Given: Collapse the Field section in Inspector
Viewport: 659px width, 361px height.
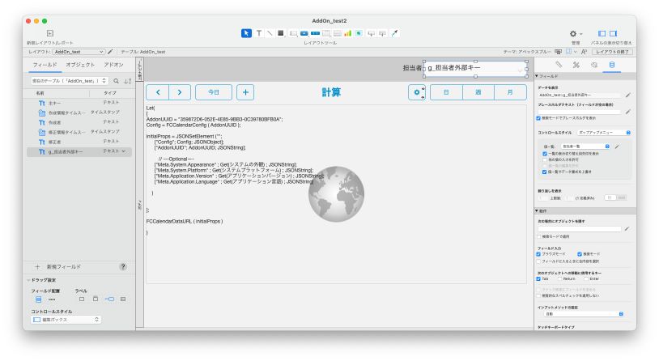Looking at the screenshot, I should point(537,76).
